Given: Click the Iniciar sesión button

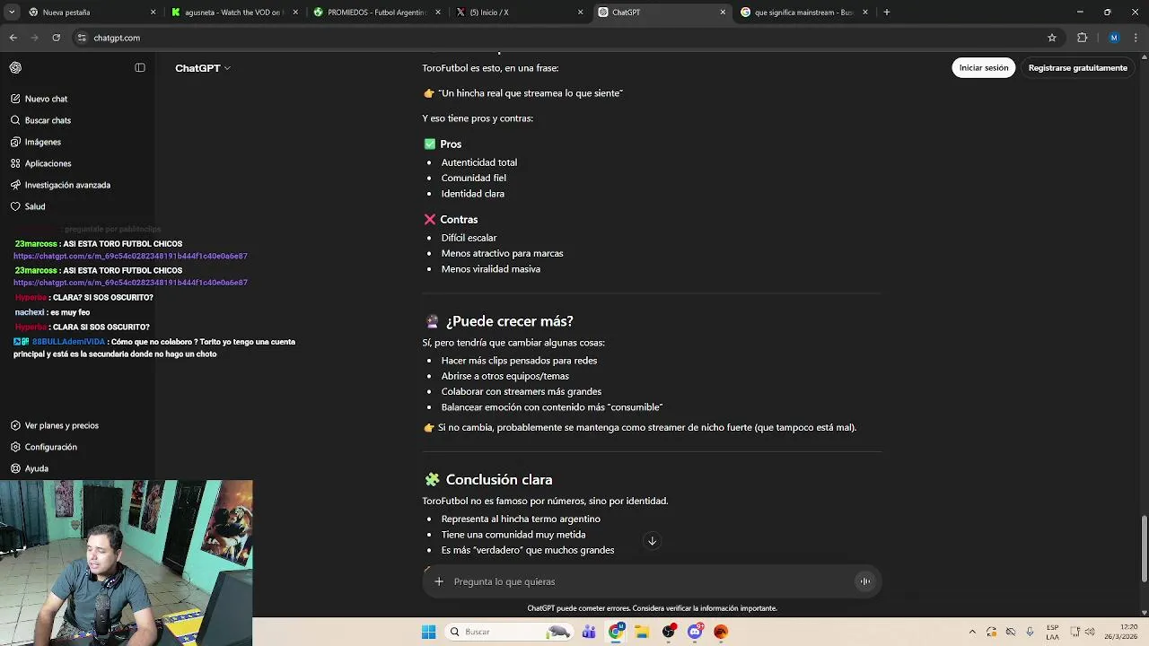Looking at the screenshot, I should (x=983, y=68).
